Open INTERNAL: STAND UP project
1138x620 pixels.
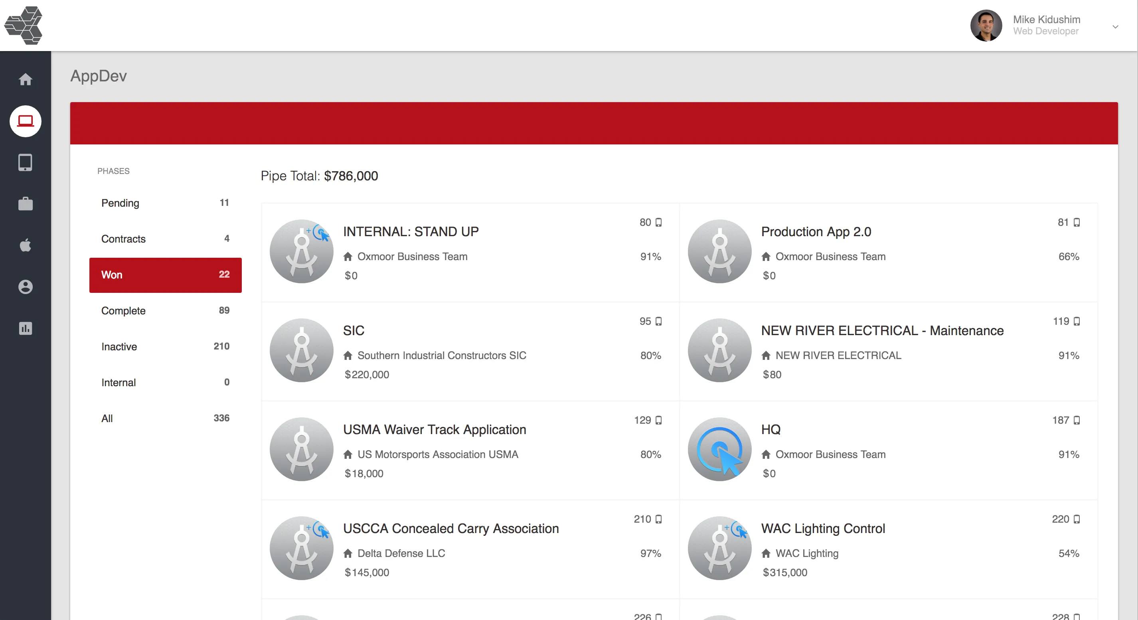coord(411,231)
